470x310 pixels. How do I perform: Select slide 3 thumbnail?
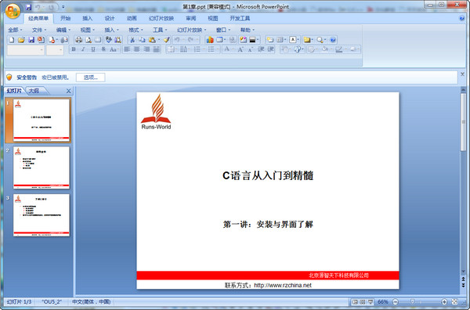42,215
